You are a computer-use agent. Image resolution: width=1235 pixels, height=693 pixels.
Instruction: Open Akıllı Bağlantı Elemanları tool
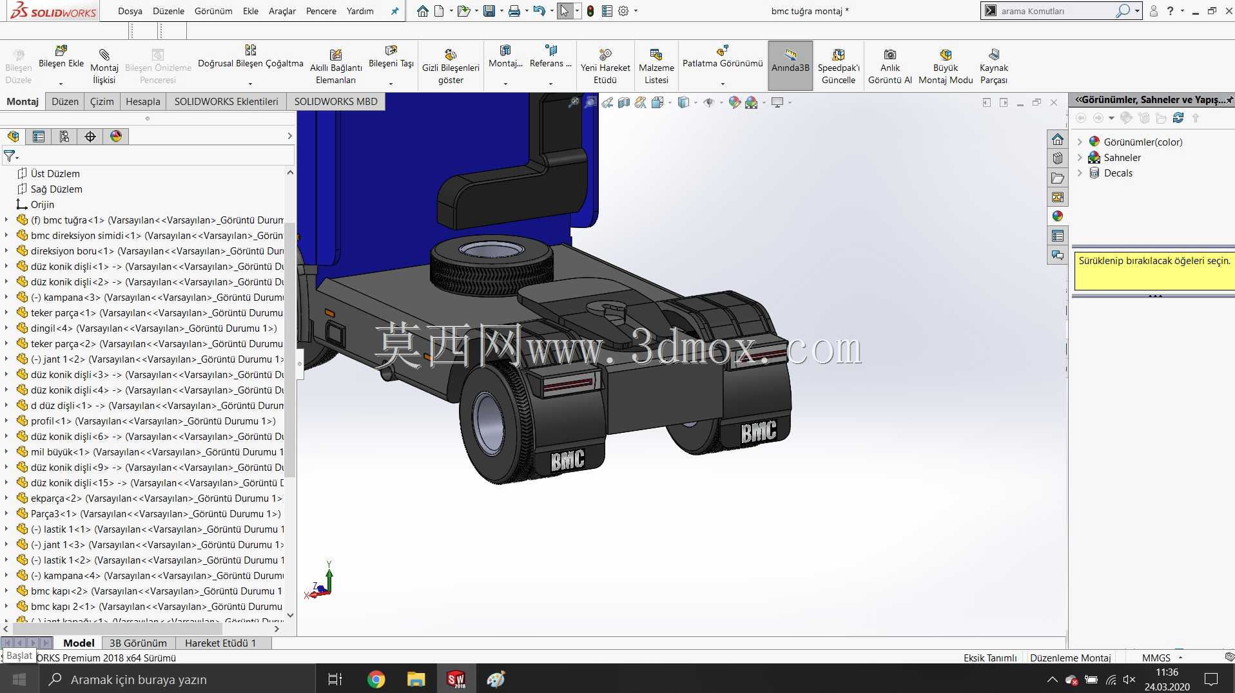pyautogui.click(x=336, y=66)
